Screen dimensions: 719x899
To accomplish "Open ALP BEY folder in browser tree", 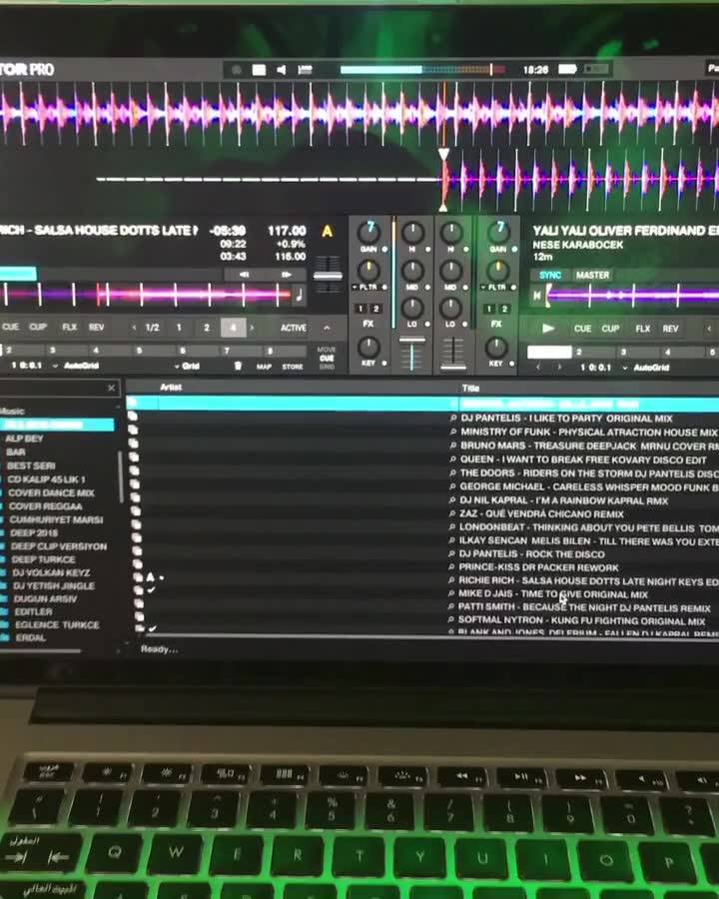I will 24,439.
